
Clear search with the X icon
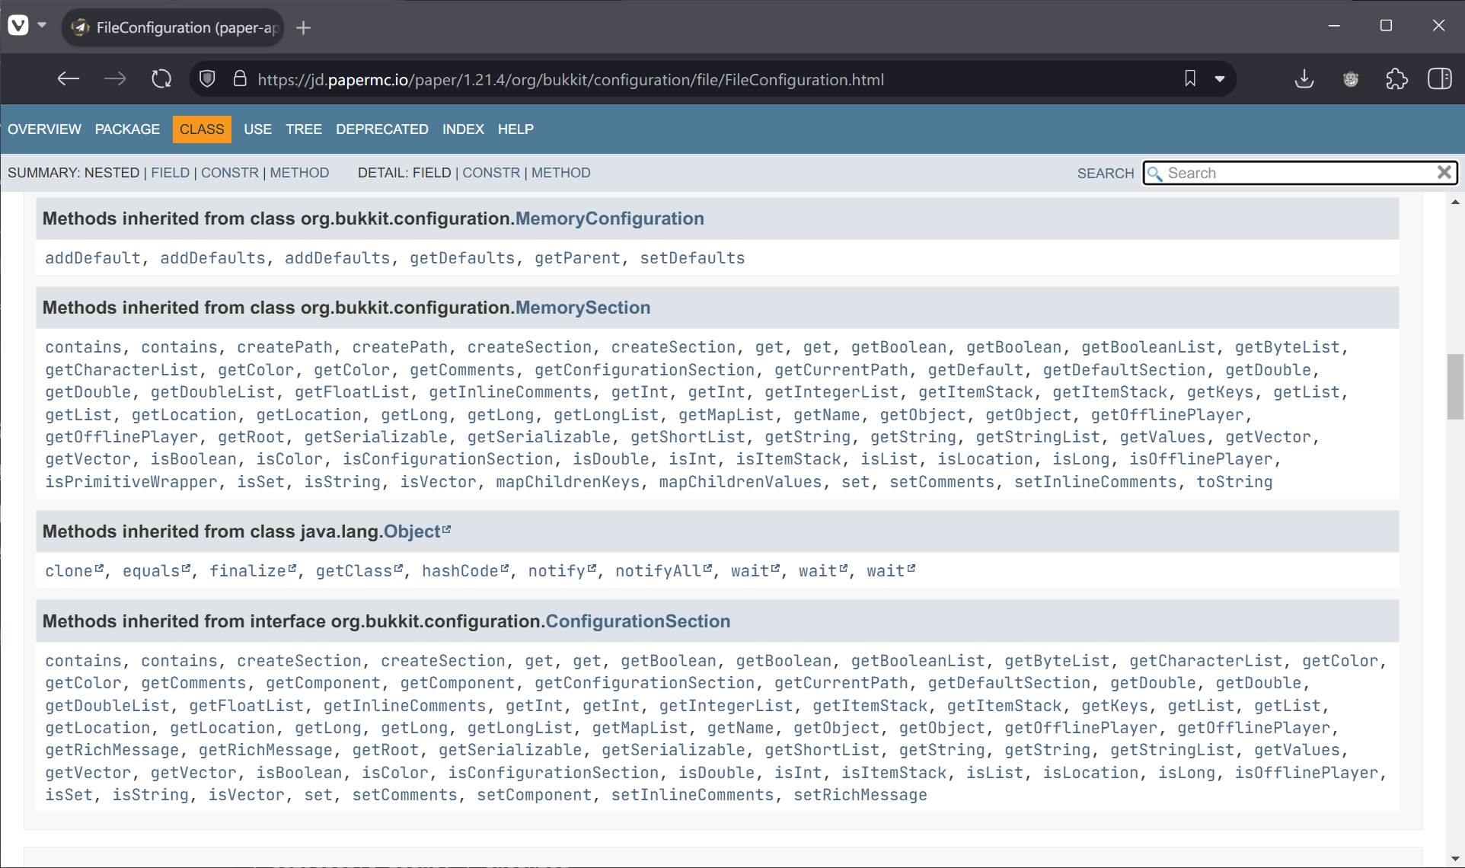(1444, 173)
